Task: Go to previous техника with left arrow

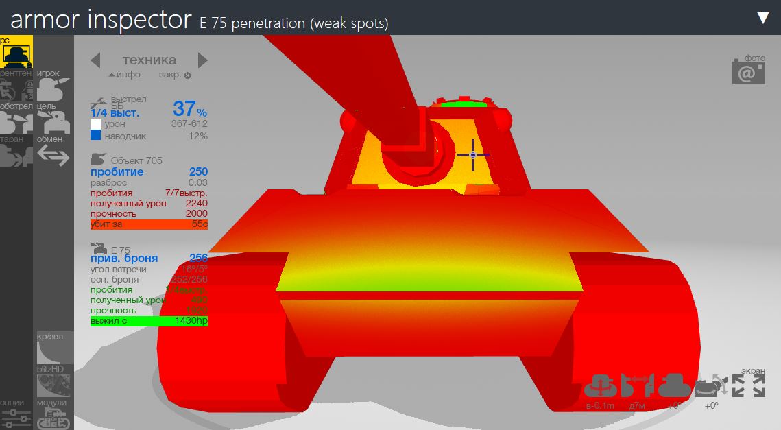Action: (95, 60)
